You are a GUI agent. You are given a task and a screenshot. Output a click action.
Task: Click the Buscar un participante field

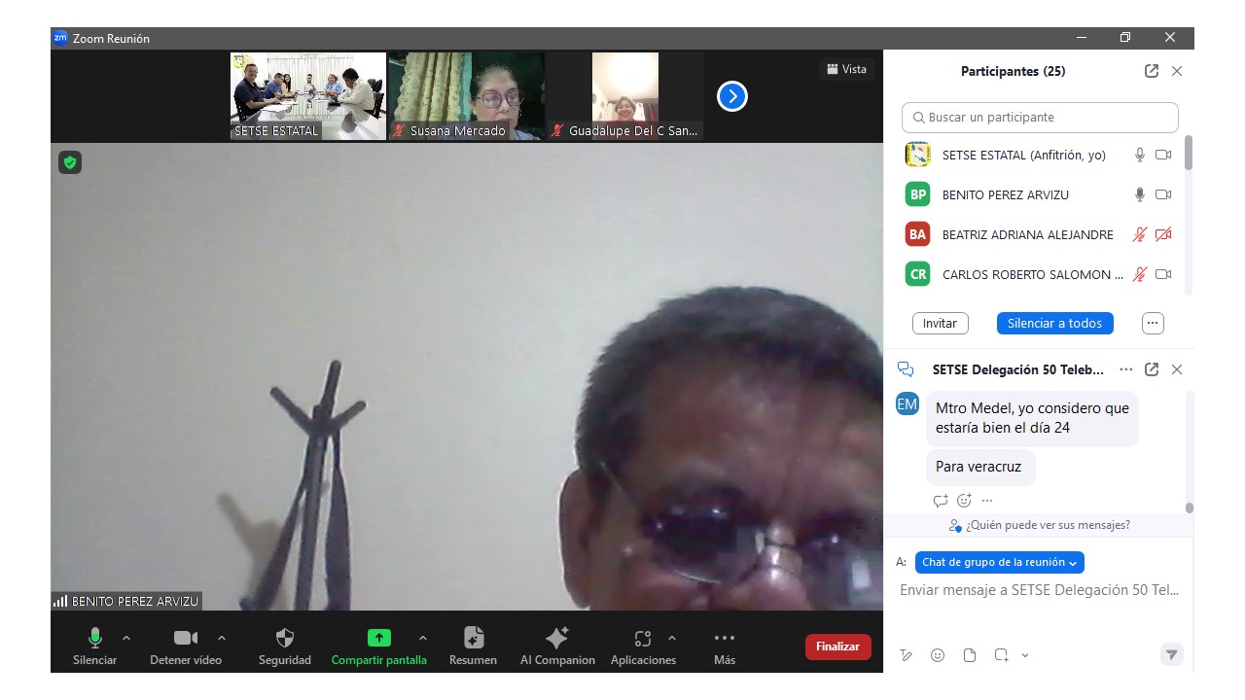pyautogui.click(x=1040, y=118)
